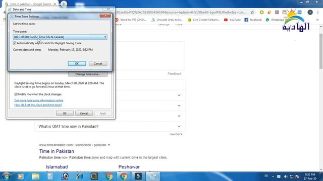
Task: Bookmark page with the star icon
Action: 252,12
